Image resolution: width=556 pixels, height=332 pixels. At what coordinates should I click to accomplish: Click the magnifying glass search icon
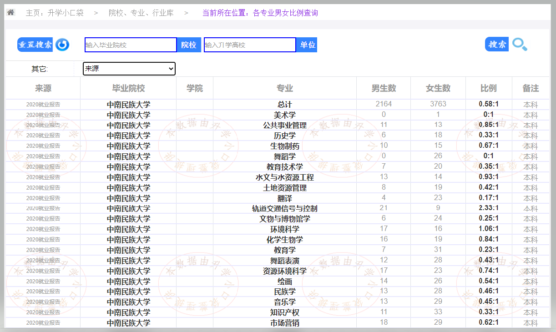[x=520, y=44]
